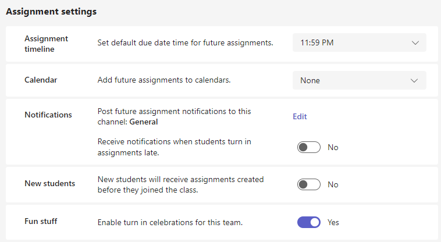
Task: Click 'Add future assignments to calendars' text
Action: 164,80
